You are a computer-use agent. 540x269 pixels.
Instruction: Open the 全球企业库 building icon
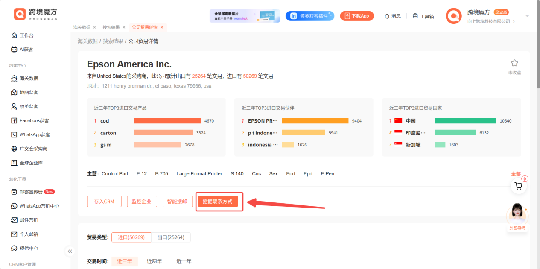pos(14,163)
